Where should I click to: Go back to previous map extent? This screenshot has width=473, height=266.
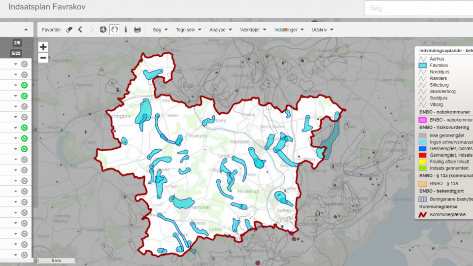(80, 30)
